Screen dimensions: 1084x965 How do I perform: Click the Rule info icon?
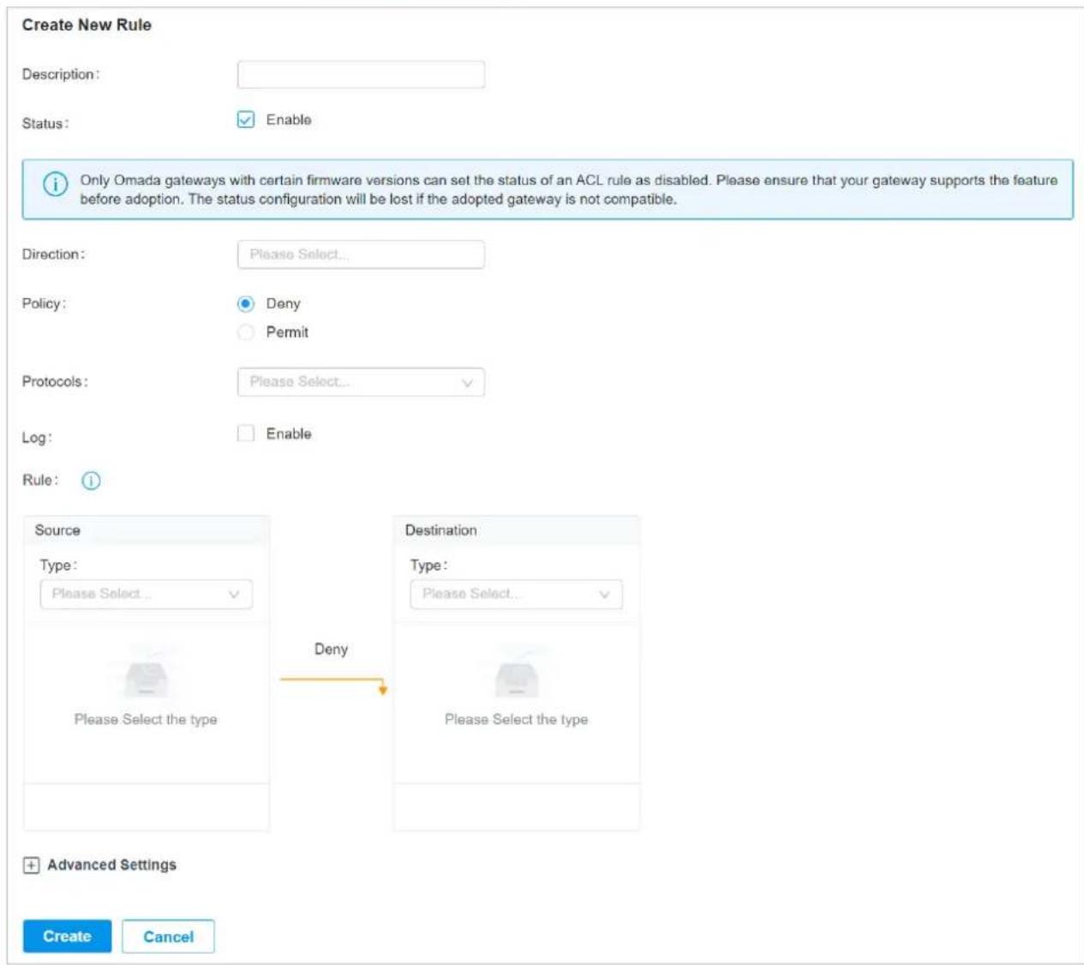[91, 481]
